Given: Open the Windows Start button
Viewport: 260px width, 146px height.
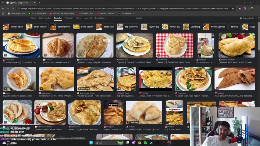Looking at the screenshot, I should pyautogui.click(x=91, y=143).
